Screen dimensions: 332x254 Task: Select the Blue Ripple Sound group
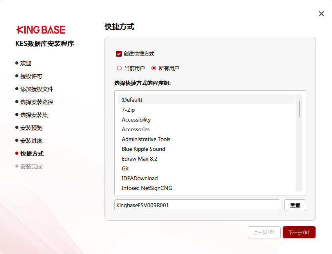(x=207, y=149)
